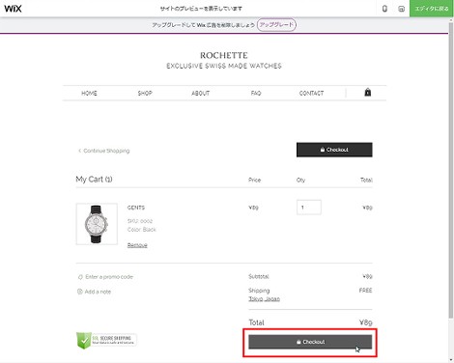Open the shopping bag cart icon

click(x=368, y=93)
